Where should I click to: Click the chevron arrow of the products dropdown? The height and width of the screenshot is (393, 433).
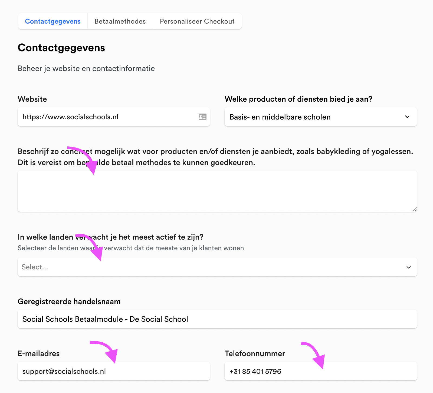click(x=407, y=117)
